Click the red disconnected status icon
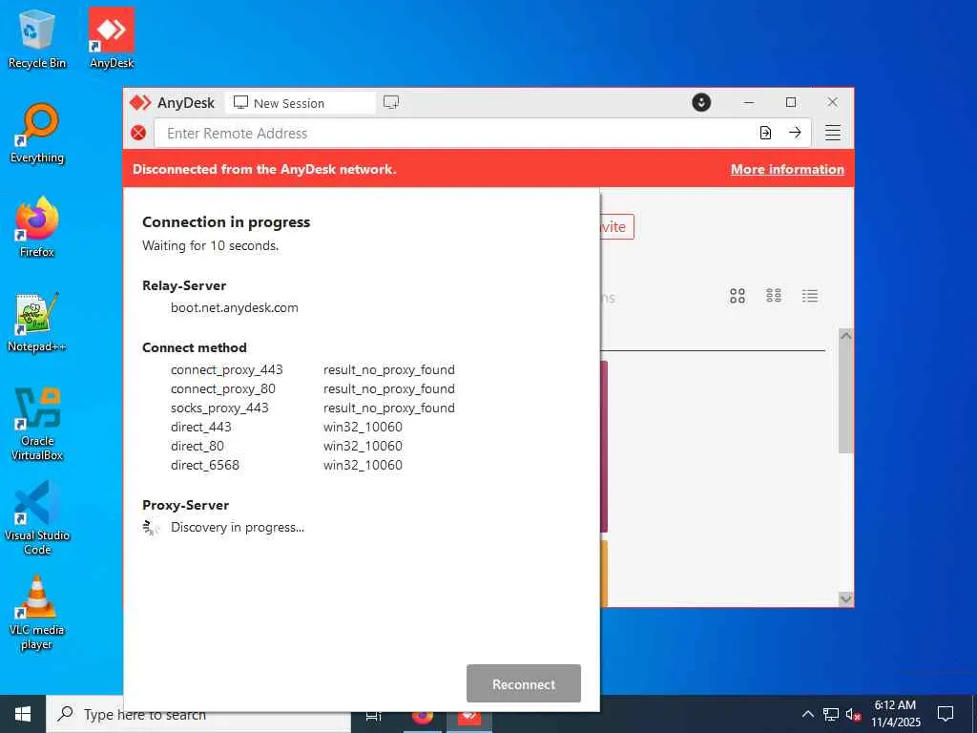The image size is (977, 733). pyautogui.click(x=138, y=133)
